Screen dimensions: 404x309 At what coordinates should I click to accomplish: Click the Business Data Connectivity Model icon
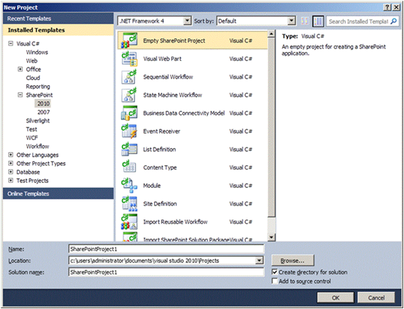[x=129, y=113]
